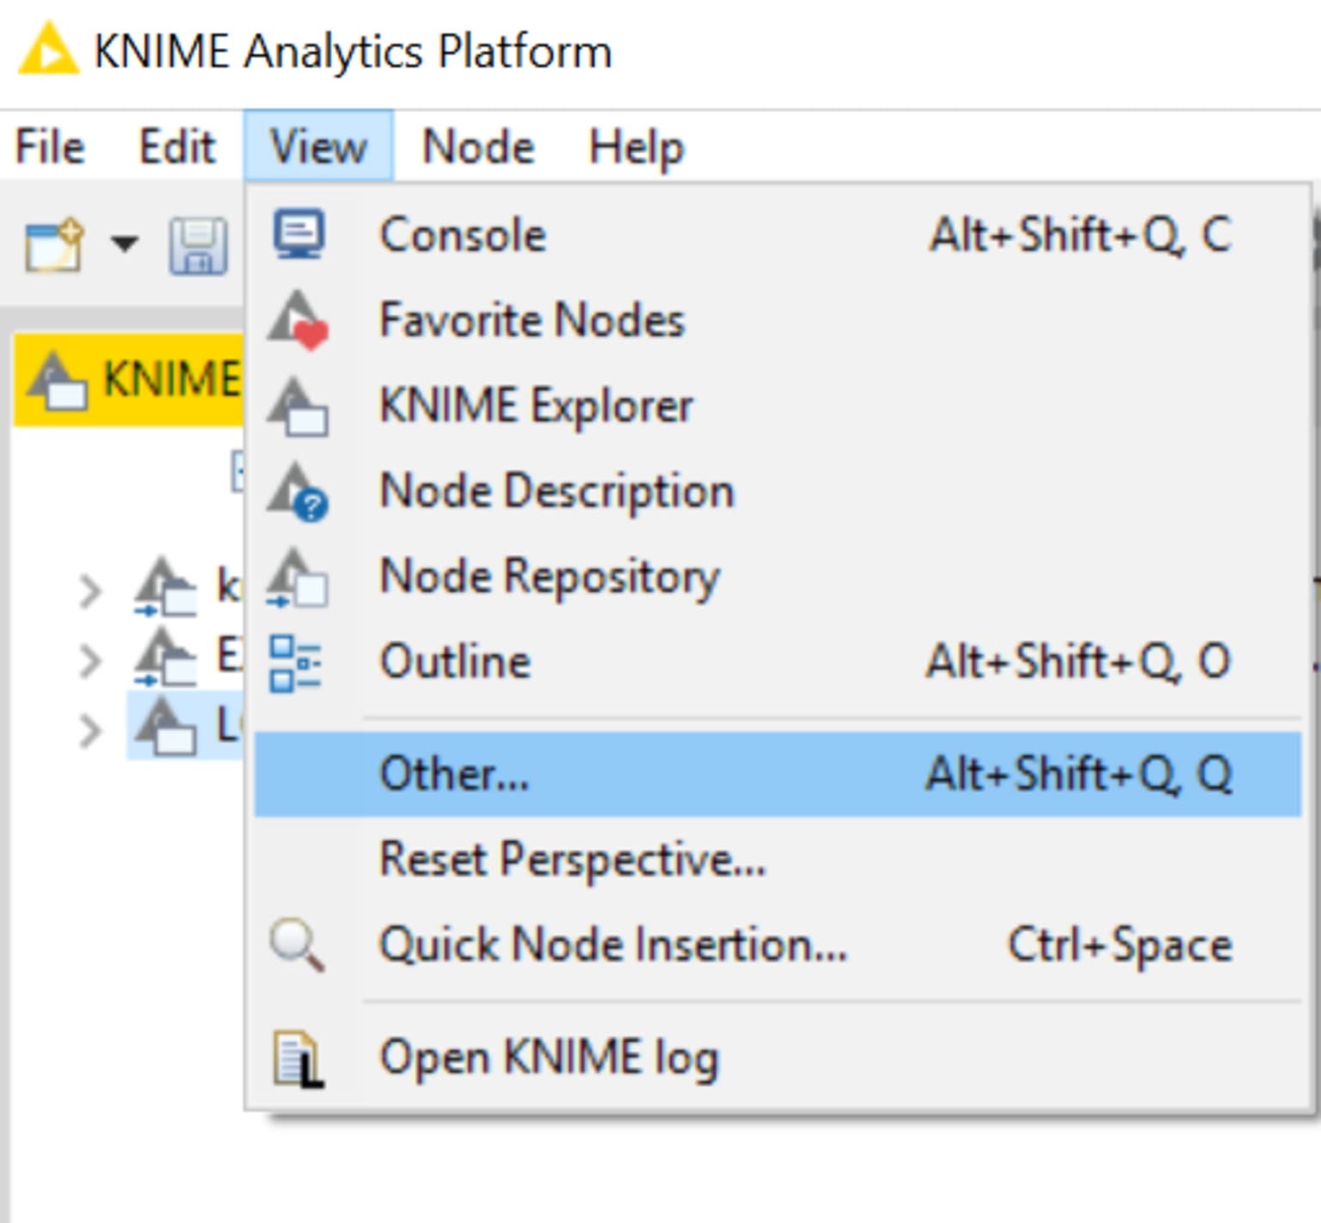Open the New wizard dropdown arrow

tap(125, 244)
